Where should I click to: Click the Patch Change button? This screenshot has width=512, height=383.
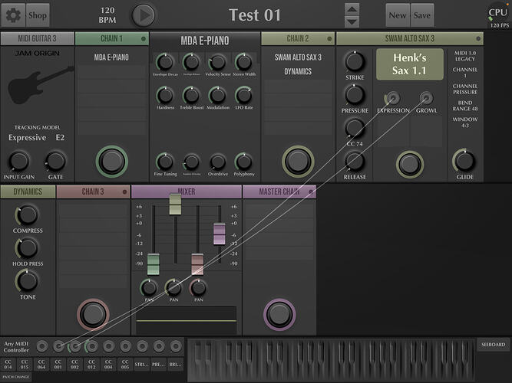coord(16,377)
